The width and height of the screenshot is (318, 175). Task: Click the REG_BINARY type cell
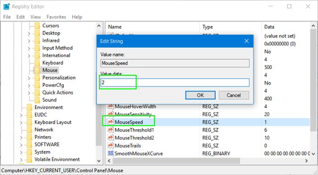216,153
